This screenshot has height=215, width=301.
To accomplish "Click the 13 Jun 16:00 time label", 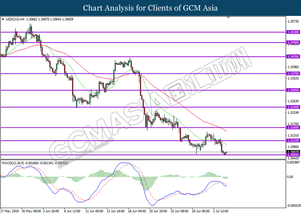I will 116,211.
